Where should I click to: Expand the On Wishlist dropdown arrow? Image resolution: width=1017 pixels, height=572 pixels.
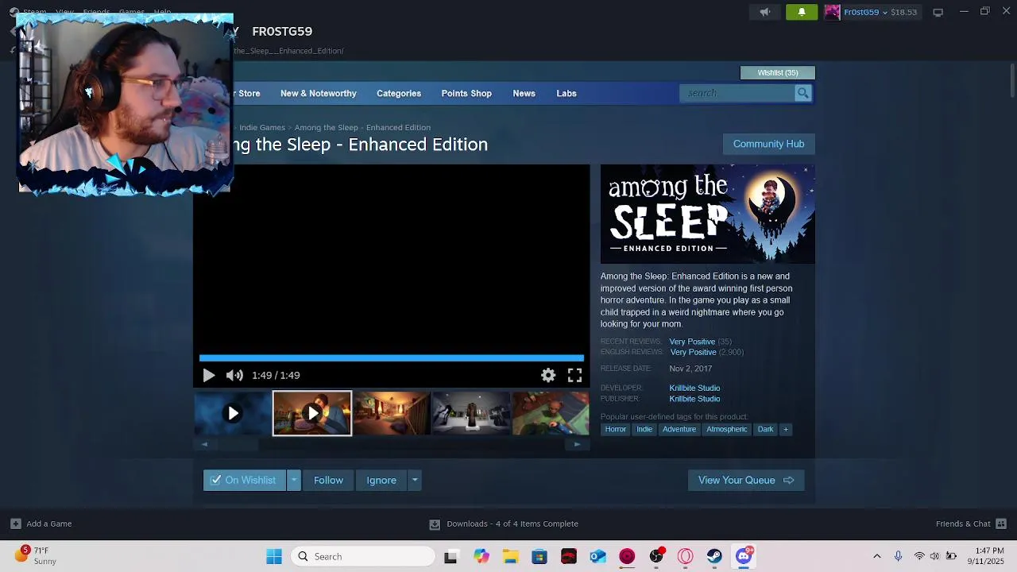294,480
